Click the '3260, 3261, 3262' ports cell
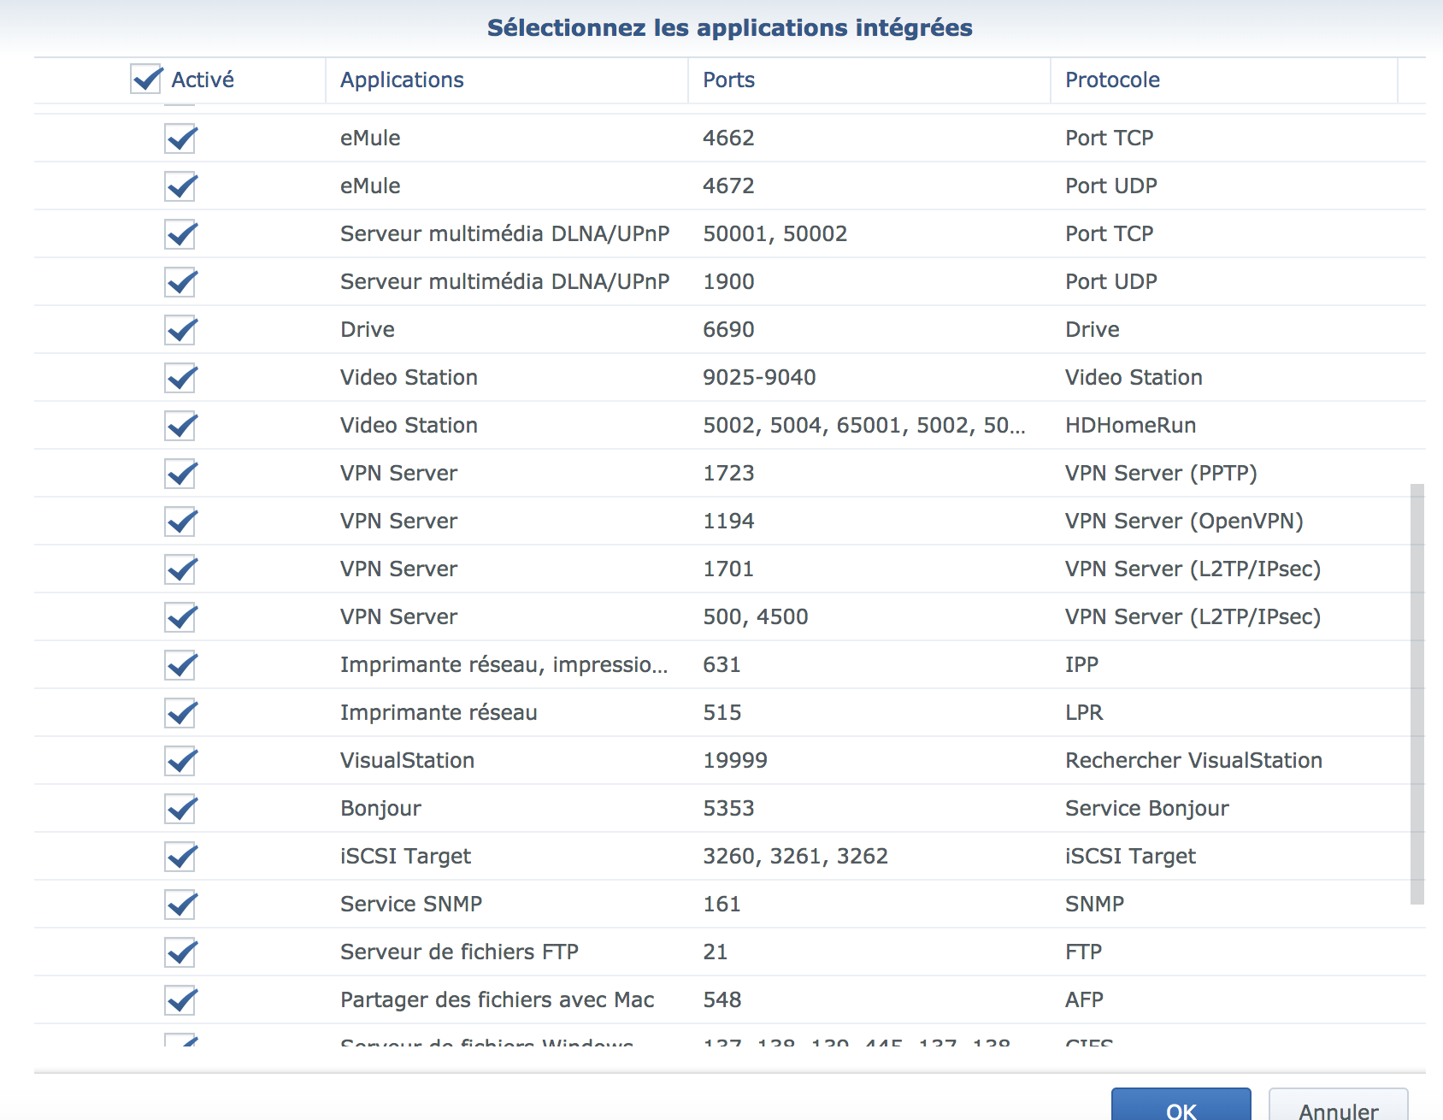1443x1120 pixels. pos(795,857)
